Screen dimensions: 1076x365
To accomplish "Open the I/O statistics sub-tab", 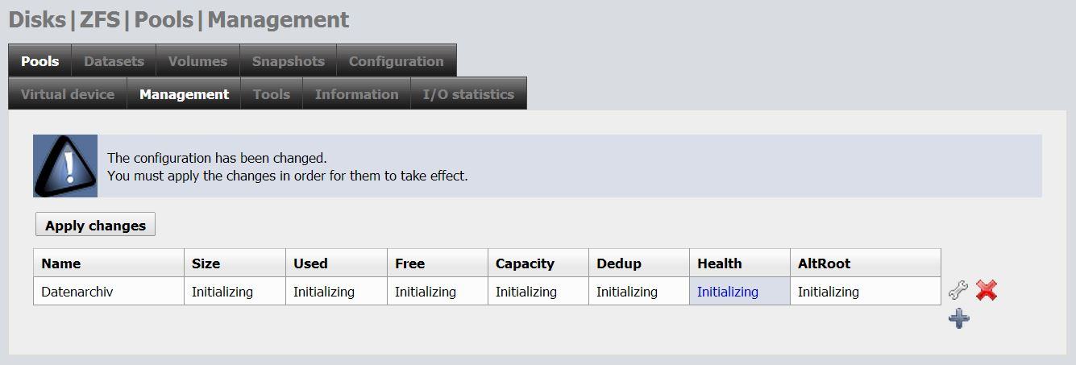I will click(x=468, y=94).
